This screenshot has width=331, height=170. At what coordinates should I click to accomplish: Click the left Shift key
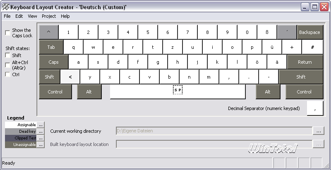click(x=49, y=77)
